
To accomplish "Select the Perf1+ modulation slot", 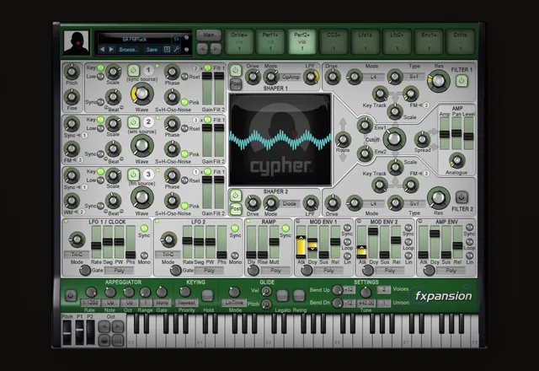I will [x=270, y=41].
